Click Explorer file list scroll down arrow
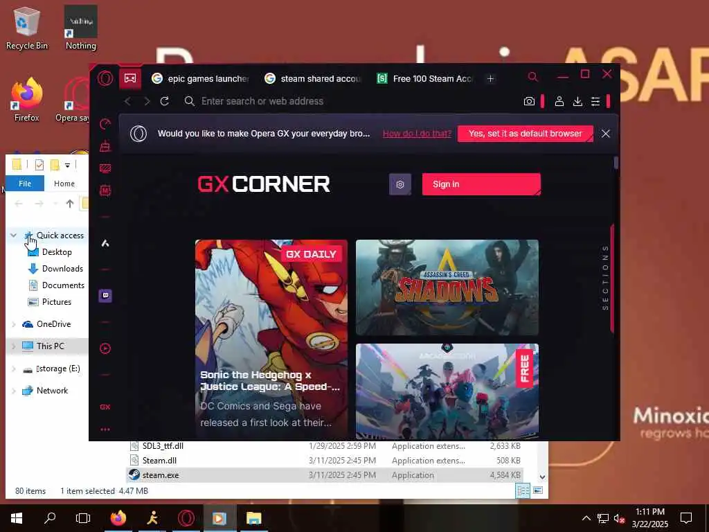Screen dimensions: 709x532 pos(543,477)
